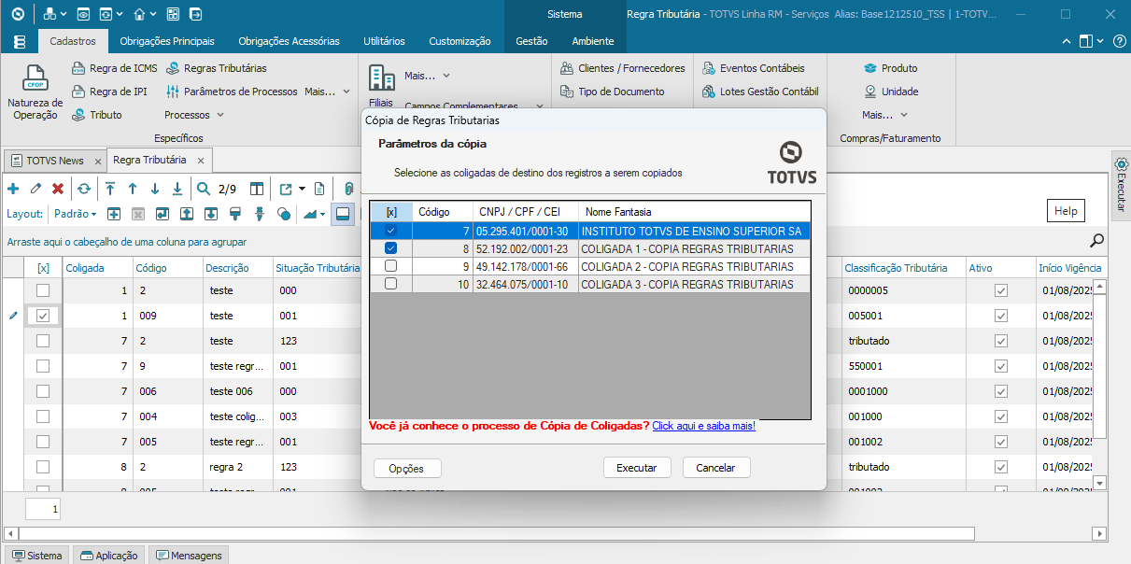Open Produto in Compras/Faturamento group
The width and height of the screenshot is (1131, 564).
[890, 68]
